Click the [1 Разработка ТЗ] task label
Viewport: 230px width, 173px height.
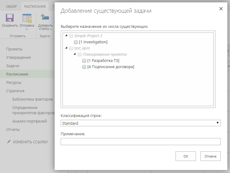click(x=103, y=61)
